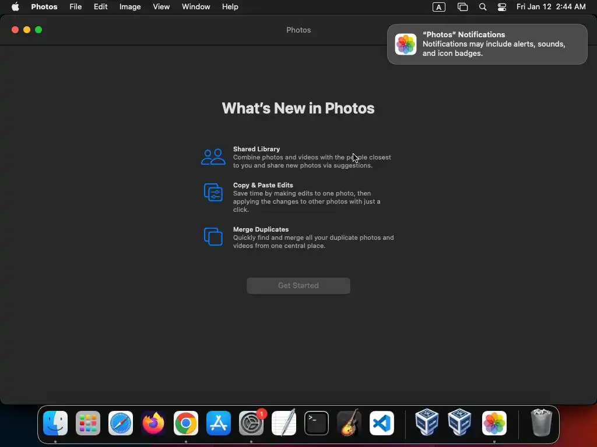Click the green full screen window button
Screen dimensions: 597x447
point(38,30)
